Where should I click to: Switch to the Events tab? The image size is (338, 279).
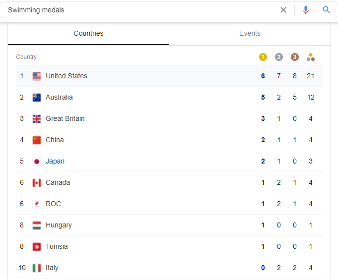tap(250, 34)
